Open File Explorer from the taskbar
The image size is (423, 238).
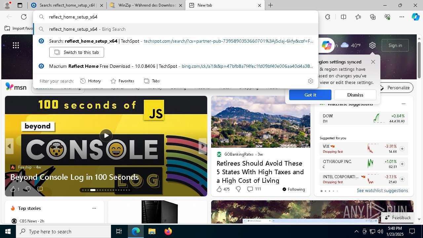(152, 231)
